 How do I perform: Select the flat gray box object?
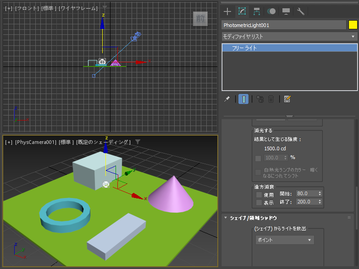(116, 236)
